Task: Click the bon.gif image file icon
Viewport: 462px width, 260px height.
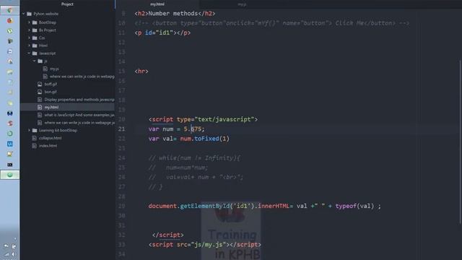Action: 40,92
